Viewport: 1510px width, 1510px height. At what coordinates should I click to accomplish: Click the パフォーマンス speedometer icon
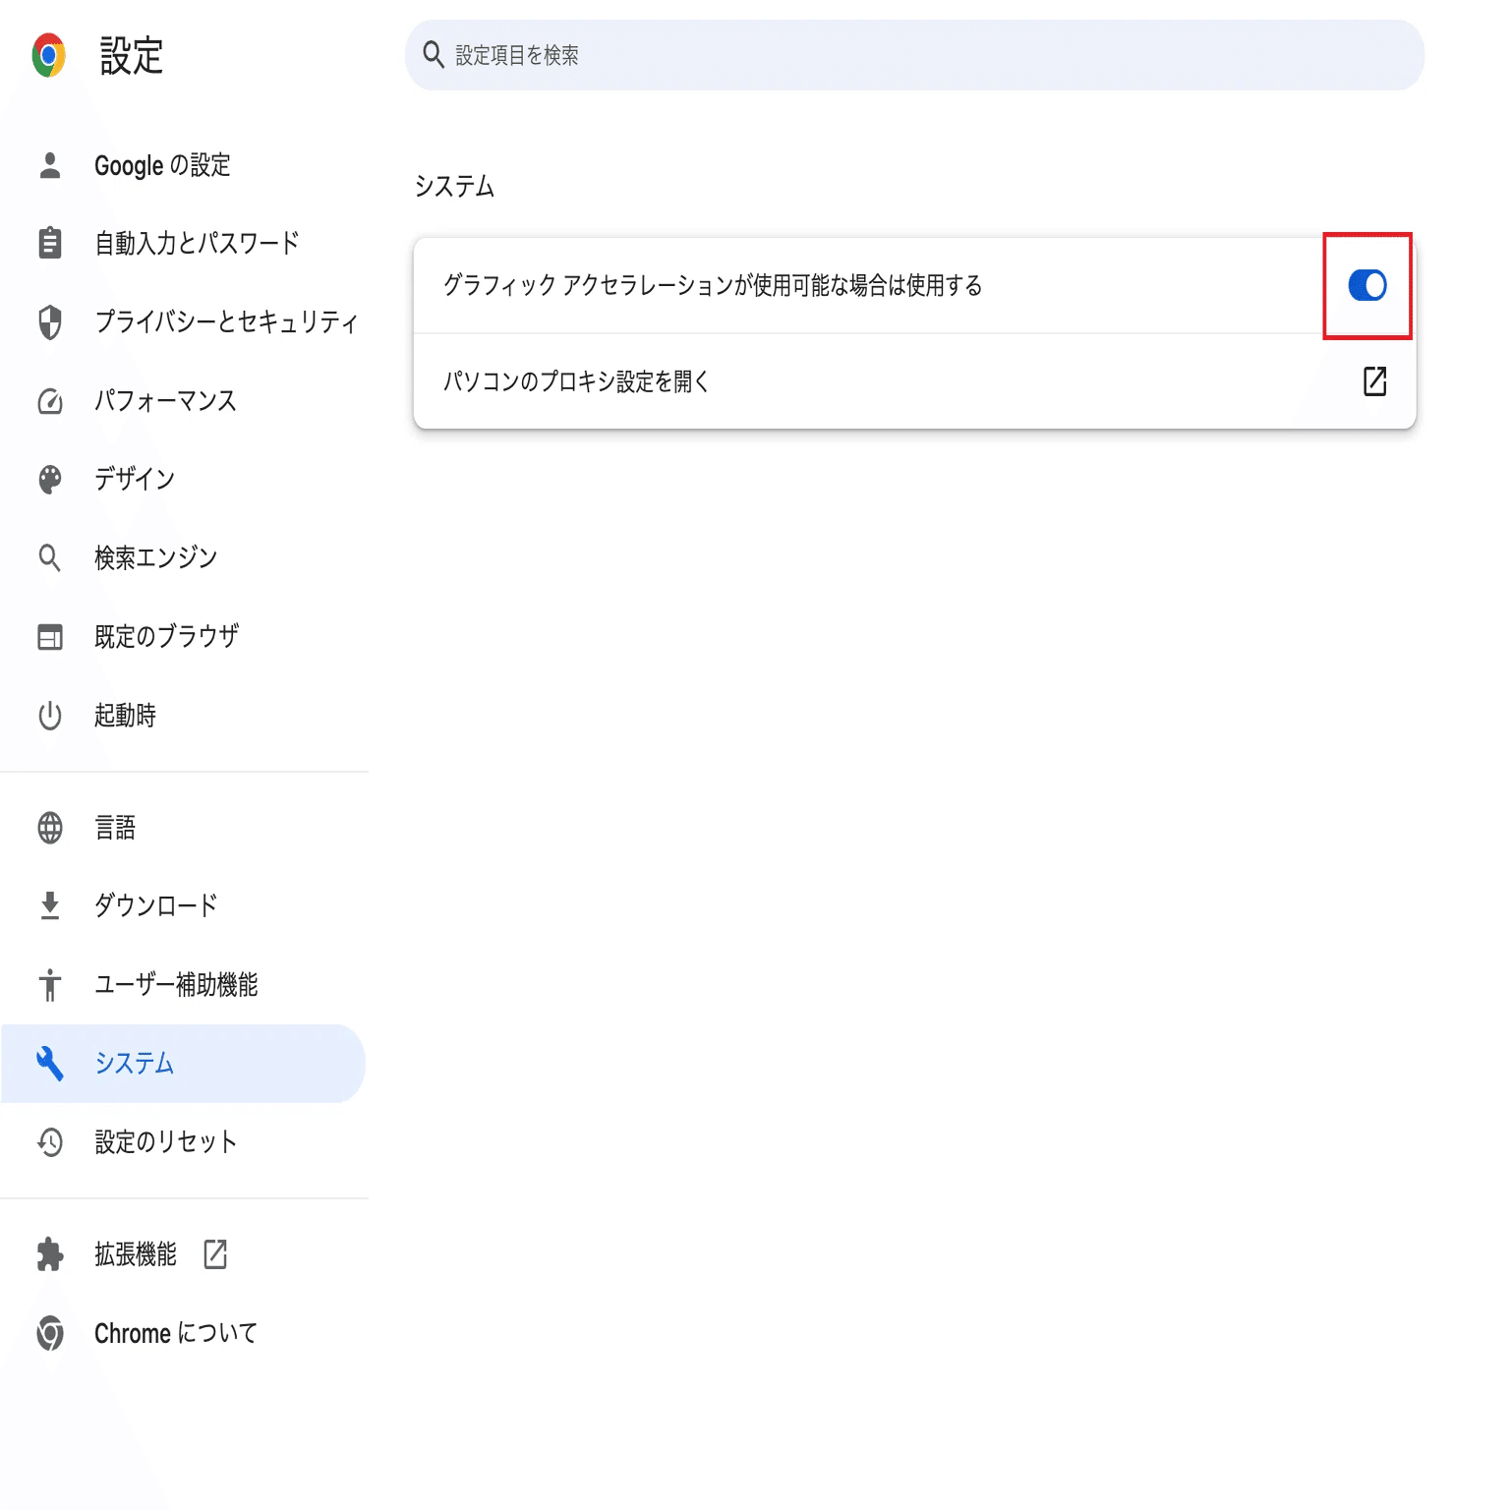tap(50, 401)
